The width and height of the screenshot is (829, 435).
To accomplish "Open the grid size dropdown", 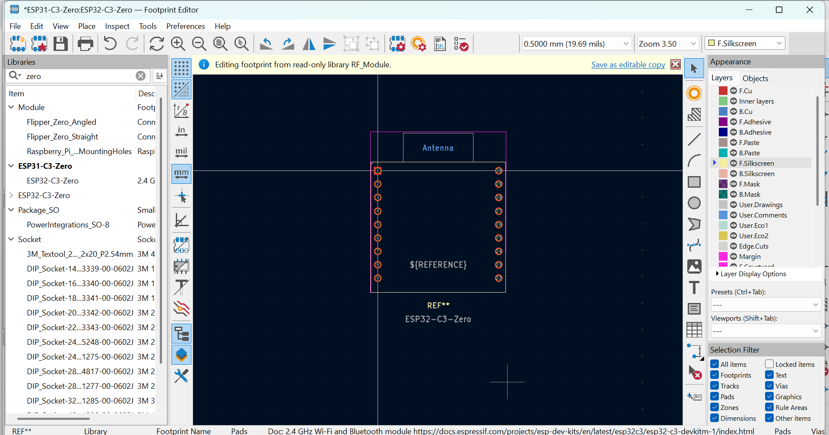I will point(577,44).
